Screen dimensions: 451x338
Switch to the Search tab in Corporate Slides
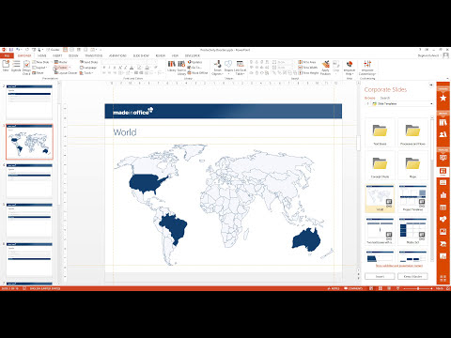pyautogui.click(x=385, y=98)
